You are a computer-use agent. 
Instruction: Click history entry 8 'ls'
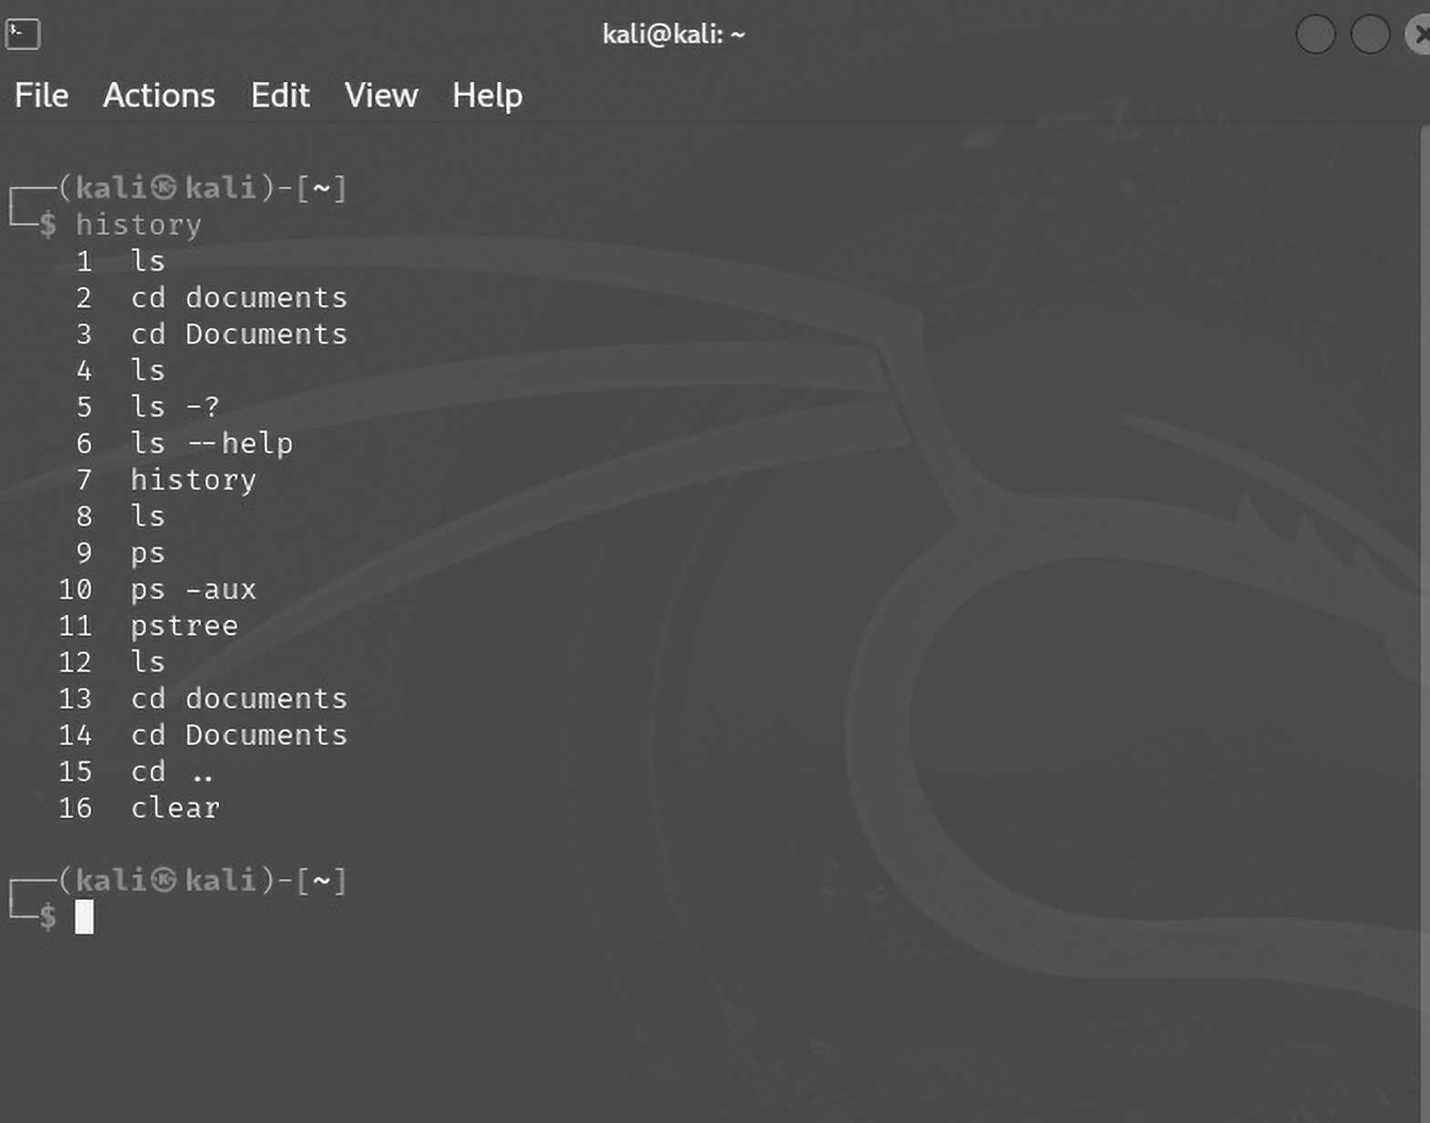148,517
